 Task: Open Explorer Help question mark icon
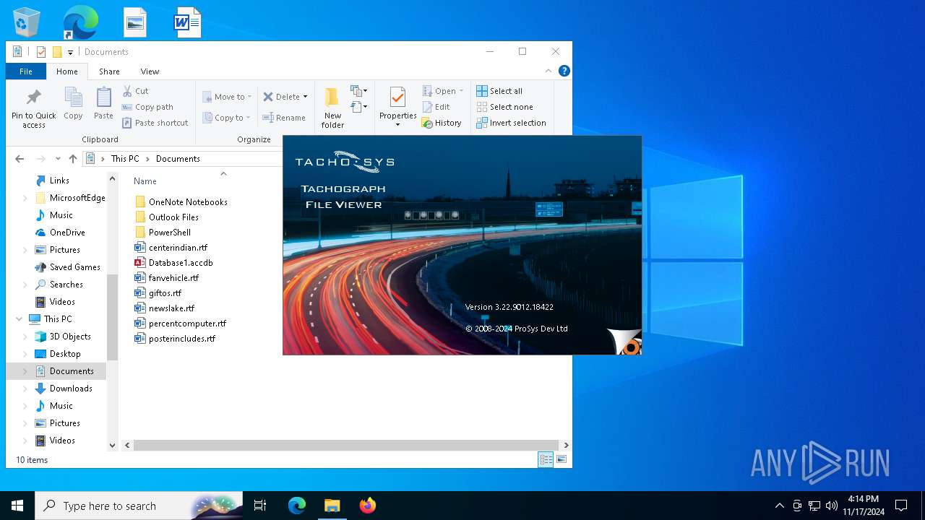click(x=564, y=71)
